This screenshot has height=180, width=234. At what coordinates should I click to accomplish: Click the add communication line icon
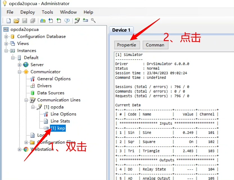77,21
